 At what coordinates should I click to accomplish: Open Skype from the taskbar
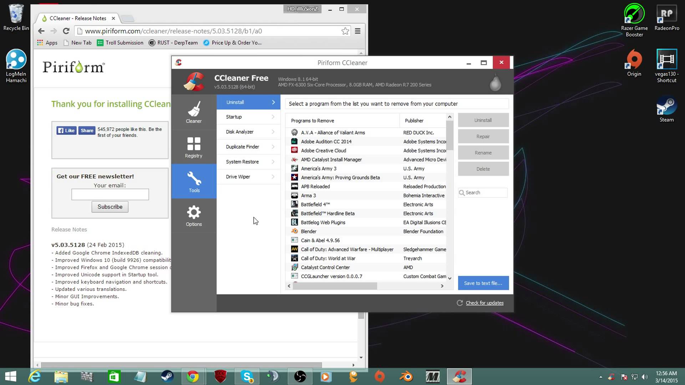click(x=247, y=376)
